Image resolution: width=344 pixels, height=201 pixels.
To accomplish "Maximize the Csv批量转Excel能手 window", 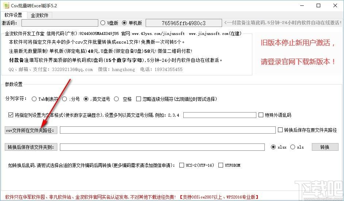I will coord(318,5).
